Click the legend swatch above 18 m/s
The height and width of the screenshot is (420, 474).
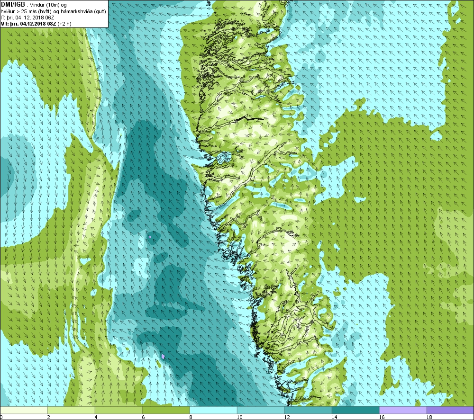point(450,410)
